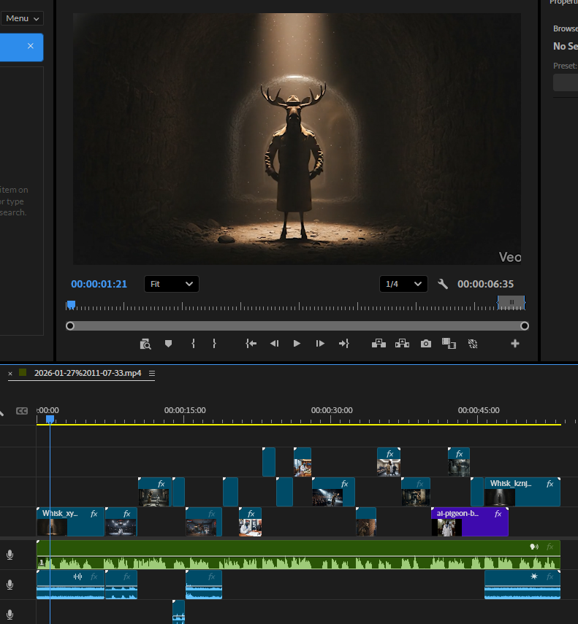Click the 00:00:01:21 playhead timecode
Viewport: 578px width, 624px height.
(x=99, y=284)
